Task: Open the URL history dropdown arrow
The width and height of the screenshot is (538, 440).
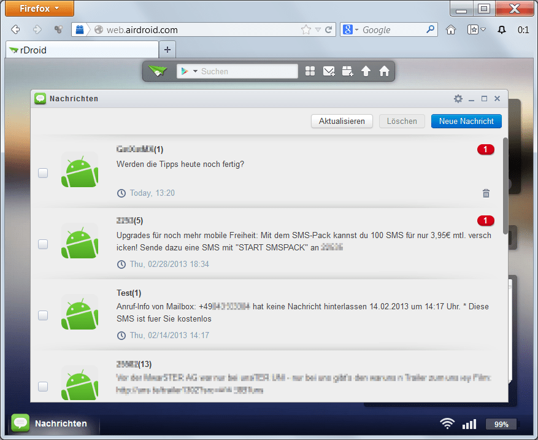Action: tap(318, 30)
